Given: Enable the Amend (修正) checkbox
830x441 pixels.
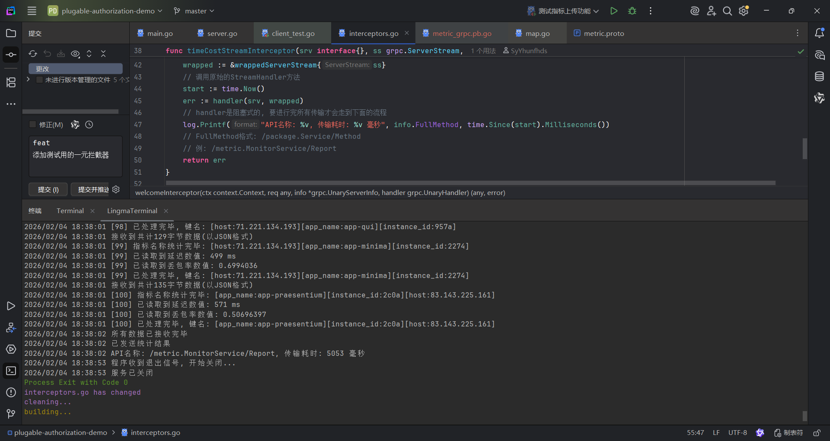Looking at the screenshot, I should [x=32, y=125].
